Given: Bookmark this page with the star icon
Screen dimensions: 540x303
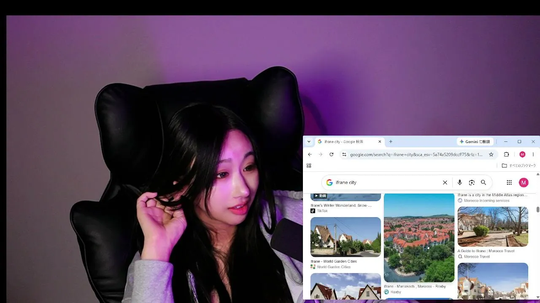Looking at the screenshot, I should pyautogui.click(x=491, y=154).
